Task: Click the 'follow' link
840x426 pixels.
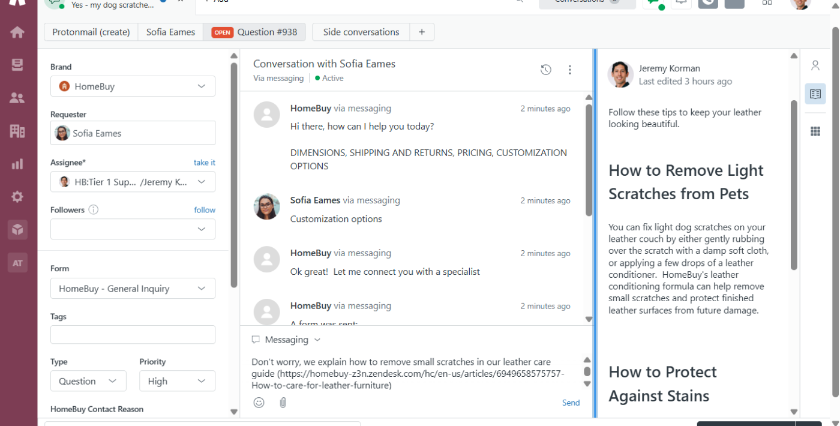Action: (205, 210)
